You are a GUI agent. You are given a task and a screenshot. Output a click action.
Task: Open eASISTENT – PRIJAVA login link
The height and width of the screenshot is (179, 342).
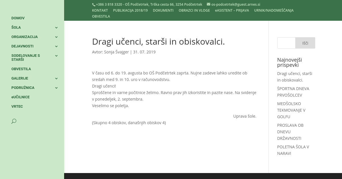click(232, 11)
